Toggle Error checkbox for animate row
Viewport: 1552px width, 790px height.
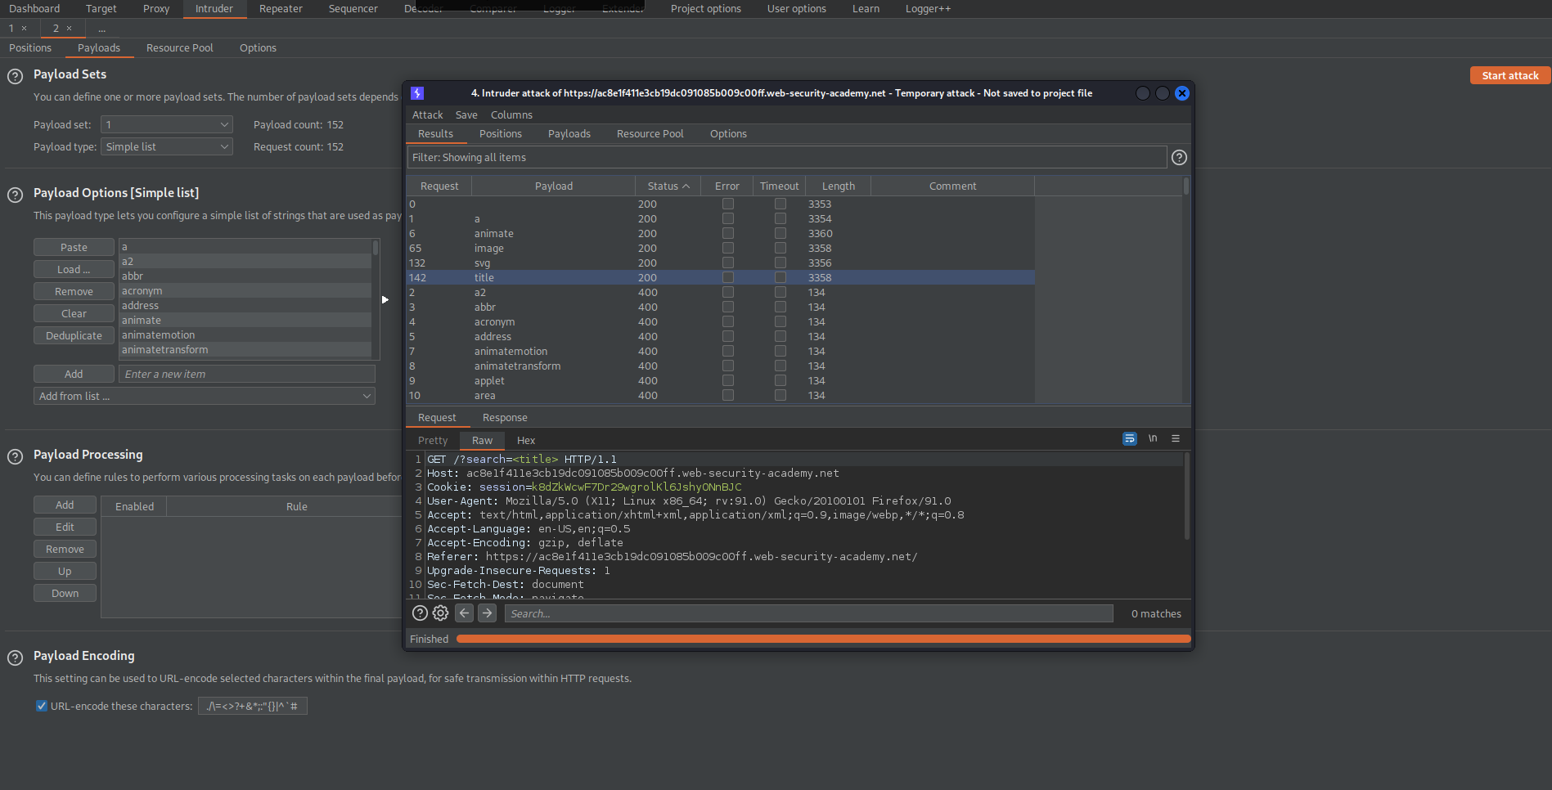727,234
